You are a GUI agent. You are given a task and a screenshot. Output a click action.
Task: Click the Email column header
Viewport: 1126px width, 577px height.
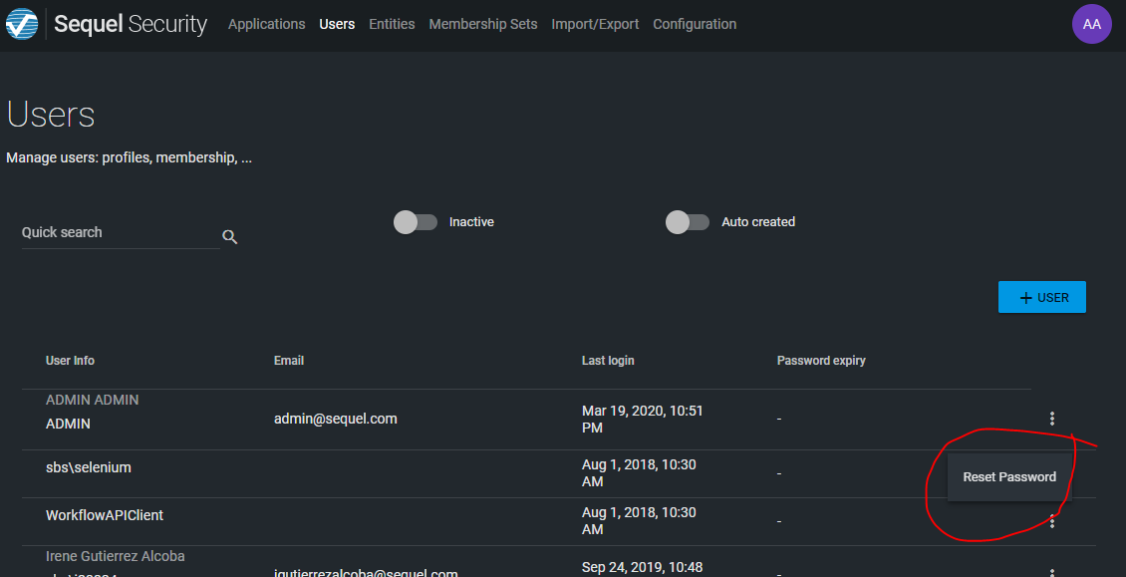tap(289, 361)
